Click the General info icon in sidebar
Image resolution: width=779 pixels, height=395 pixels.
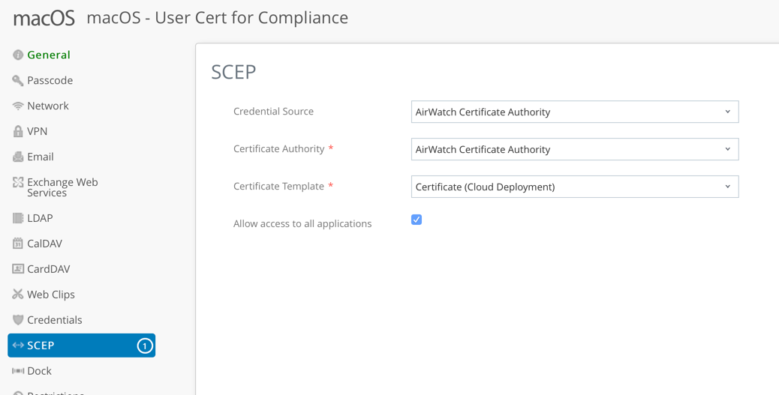pos(18,55)
